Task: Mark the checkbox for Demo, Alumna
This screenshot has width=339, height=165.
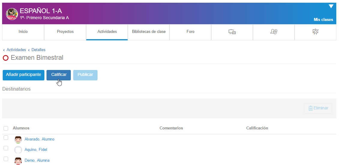Action: 6,159
